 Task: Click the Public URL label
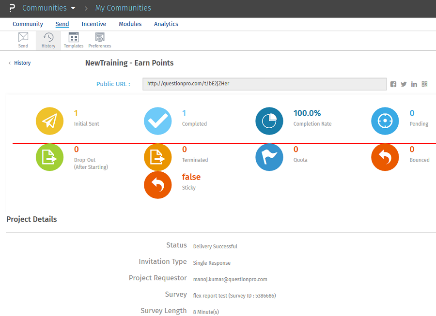113,84
